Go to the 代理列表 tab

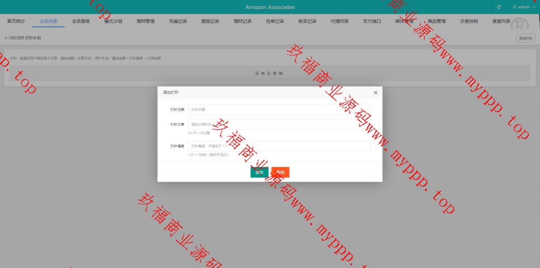click(340, 22)
